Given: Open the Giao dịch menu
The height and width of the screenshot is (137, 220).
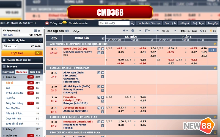Looking at the screenshot, I should click(x=170, y=23).
